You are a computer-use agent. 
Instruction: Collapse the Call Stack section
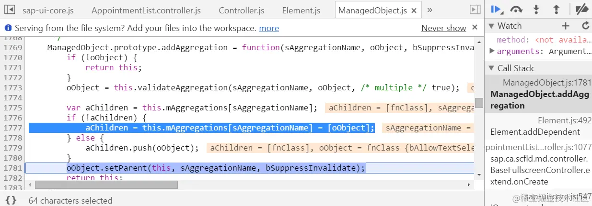pos(491,68)
